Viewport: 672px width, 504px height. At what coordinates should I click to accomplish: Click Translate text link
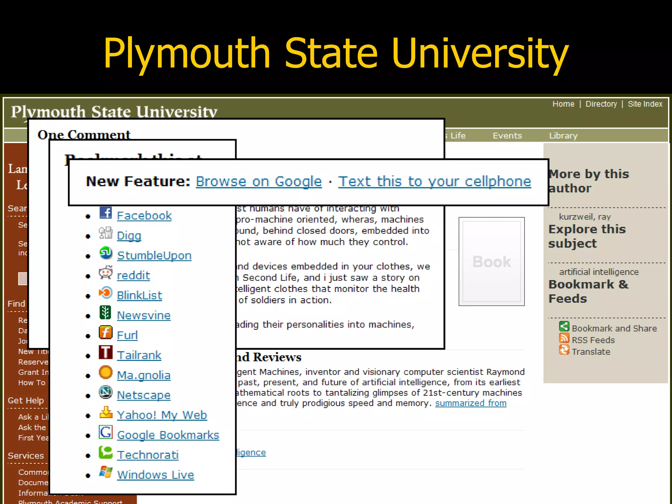591,352
